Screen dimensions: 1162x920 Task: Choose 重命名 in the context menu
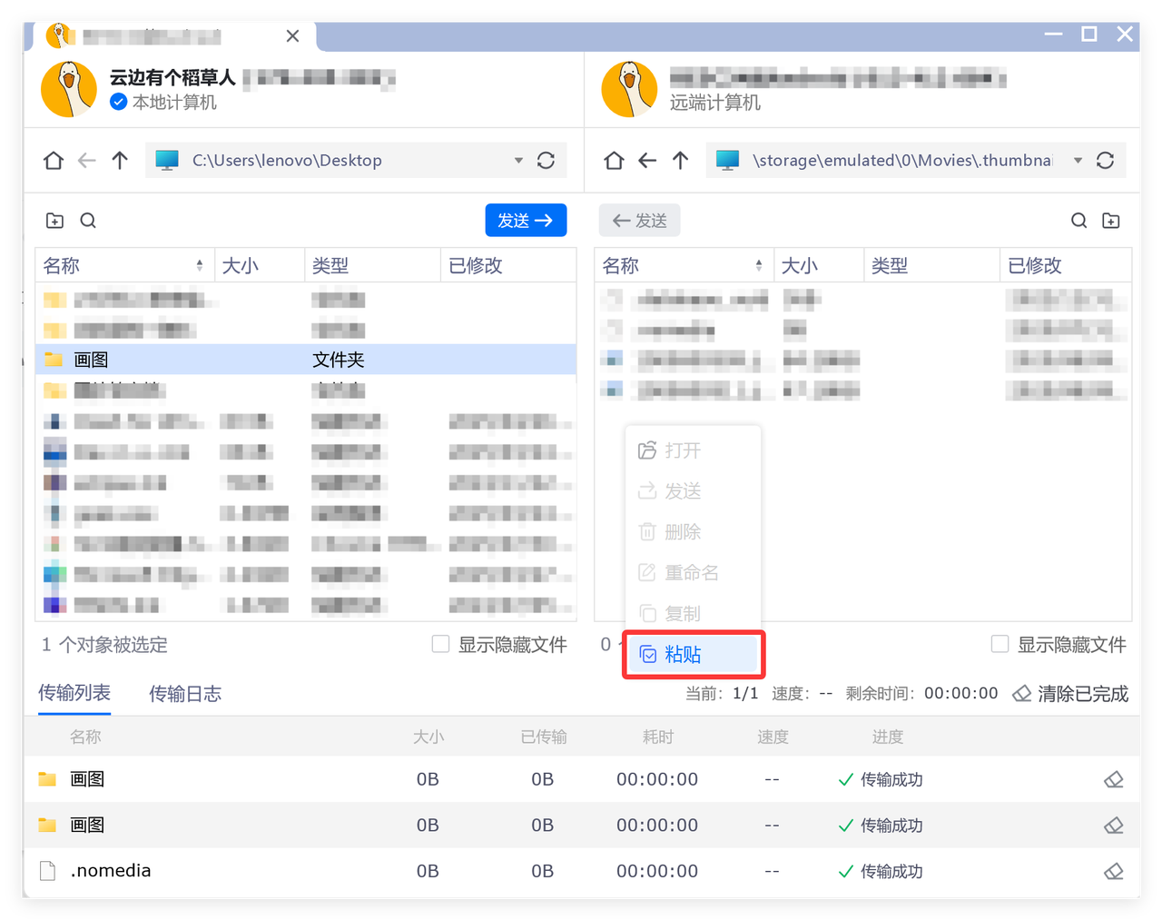click(x=693, y=573)
